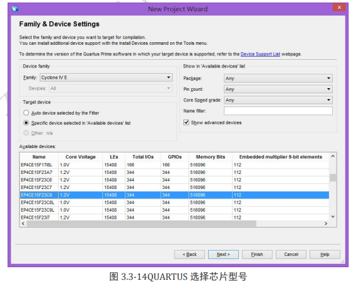Open the Family dropdown showing Cyclone IV E
The image size is (353, 288).
(x=107, y=78)
